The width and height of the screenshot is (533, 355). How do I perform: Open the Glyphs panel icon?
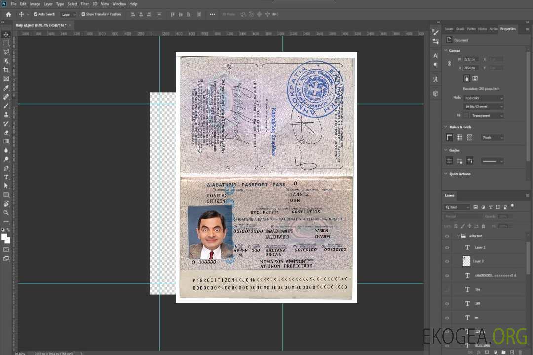click(x=435, y=79)
